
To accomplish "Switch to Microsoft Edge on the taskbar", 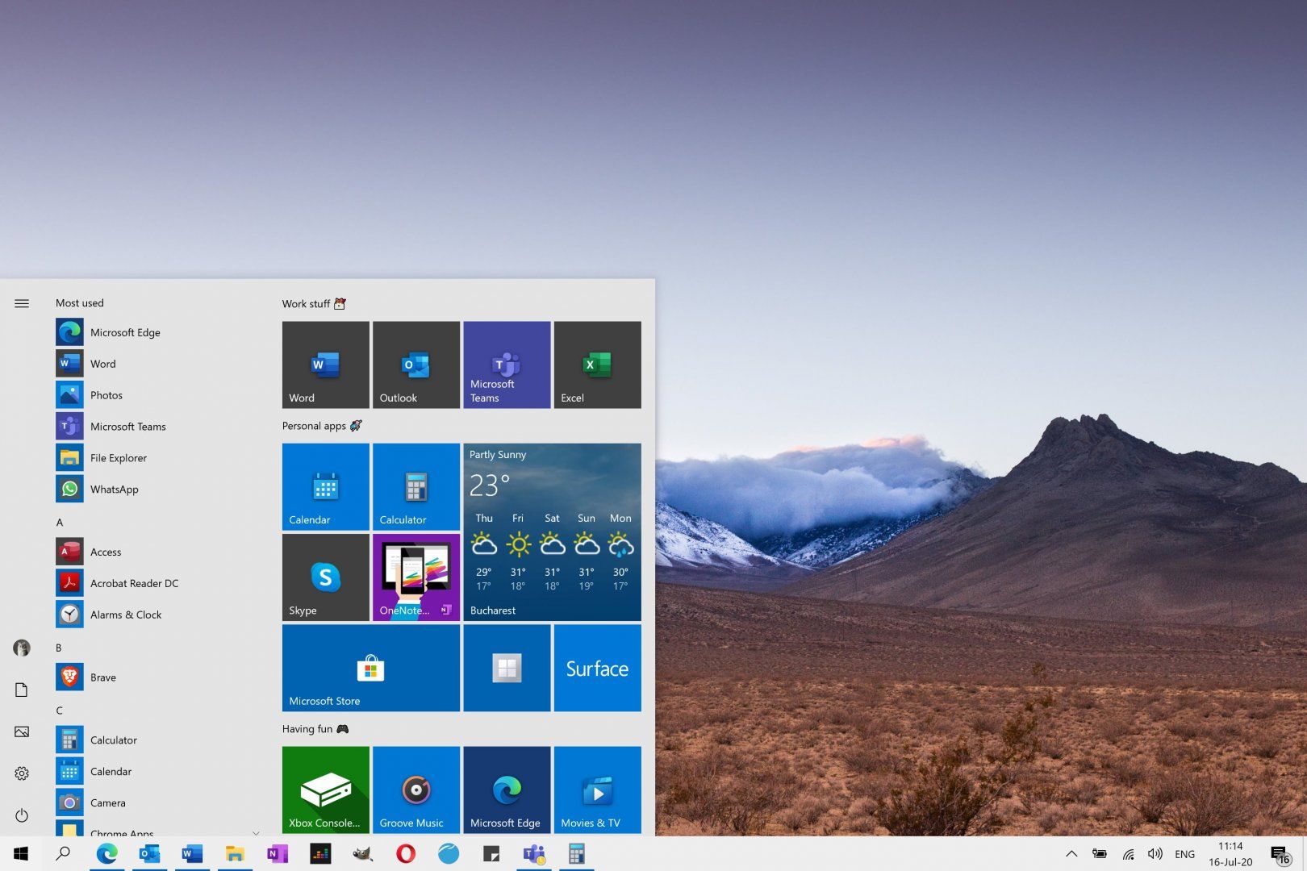I will pos(106,853).
